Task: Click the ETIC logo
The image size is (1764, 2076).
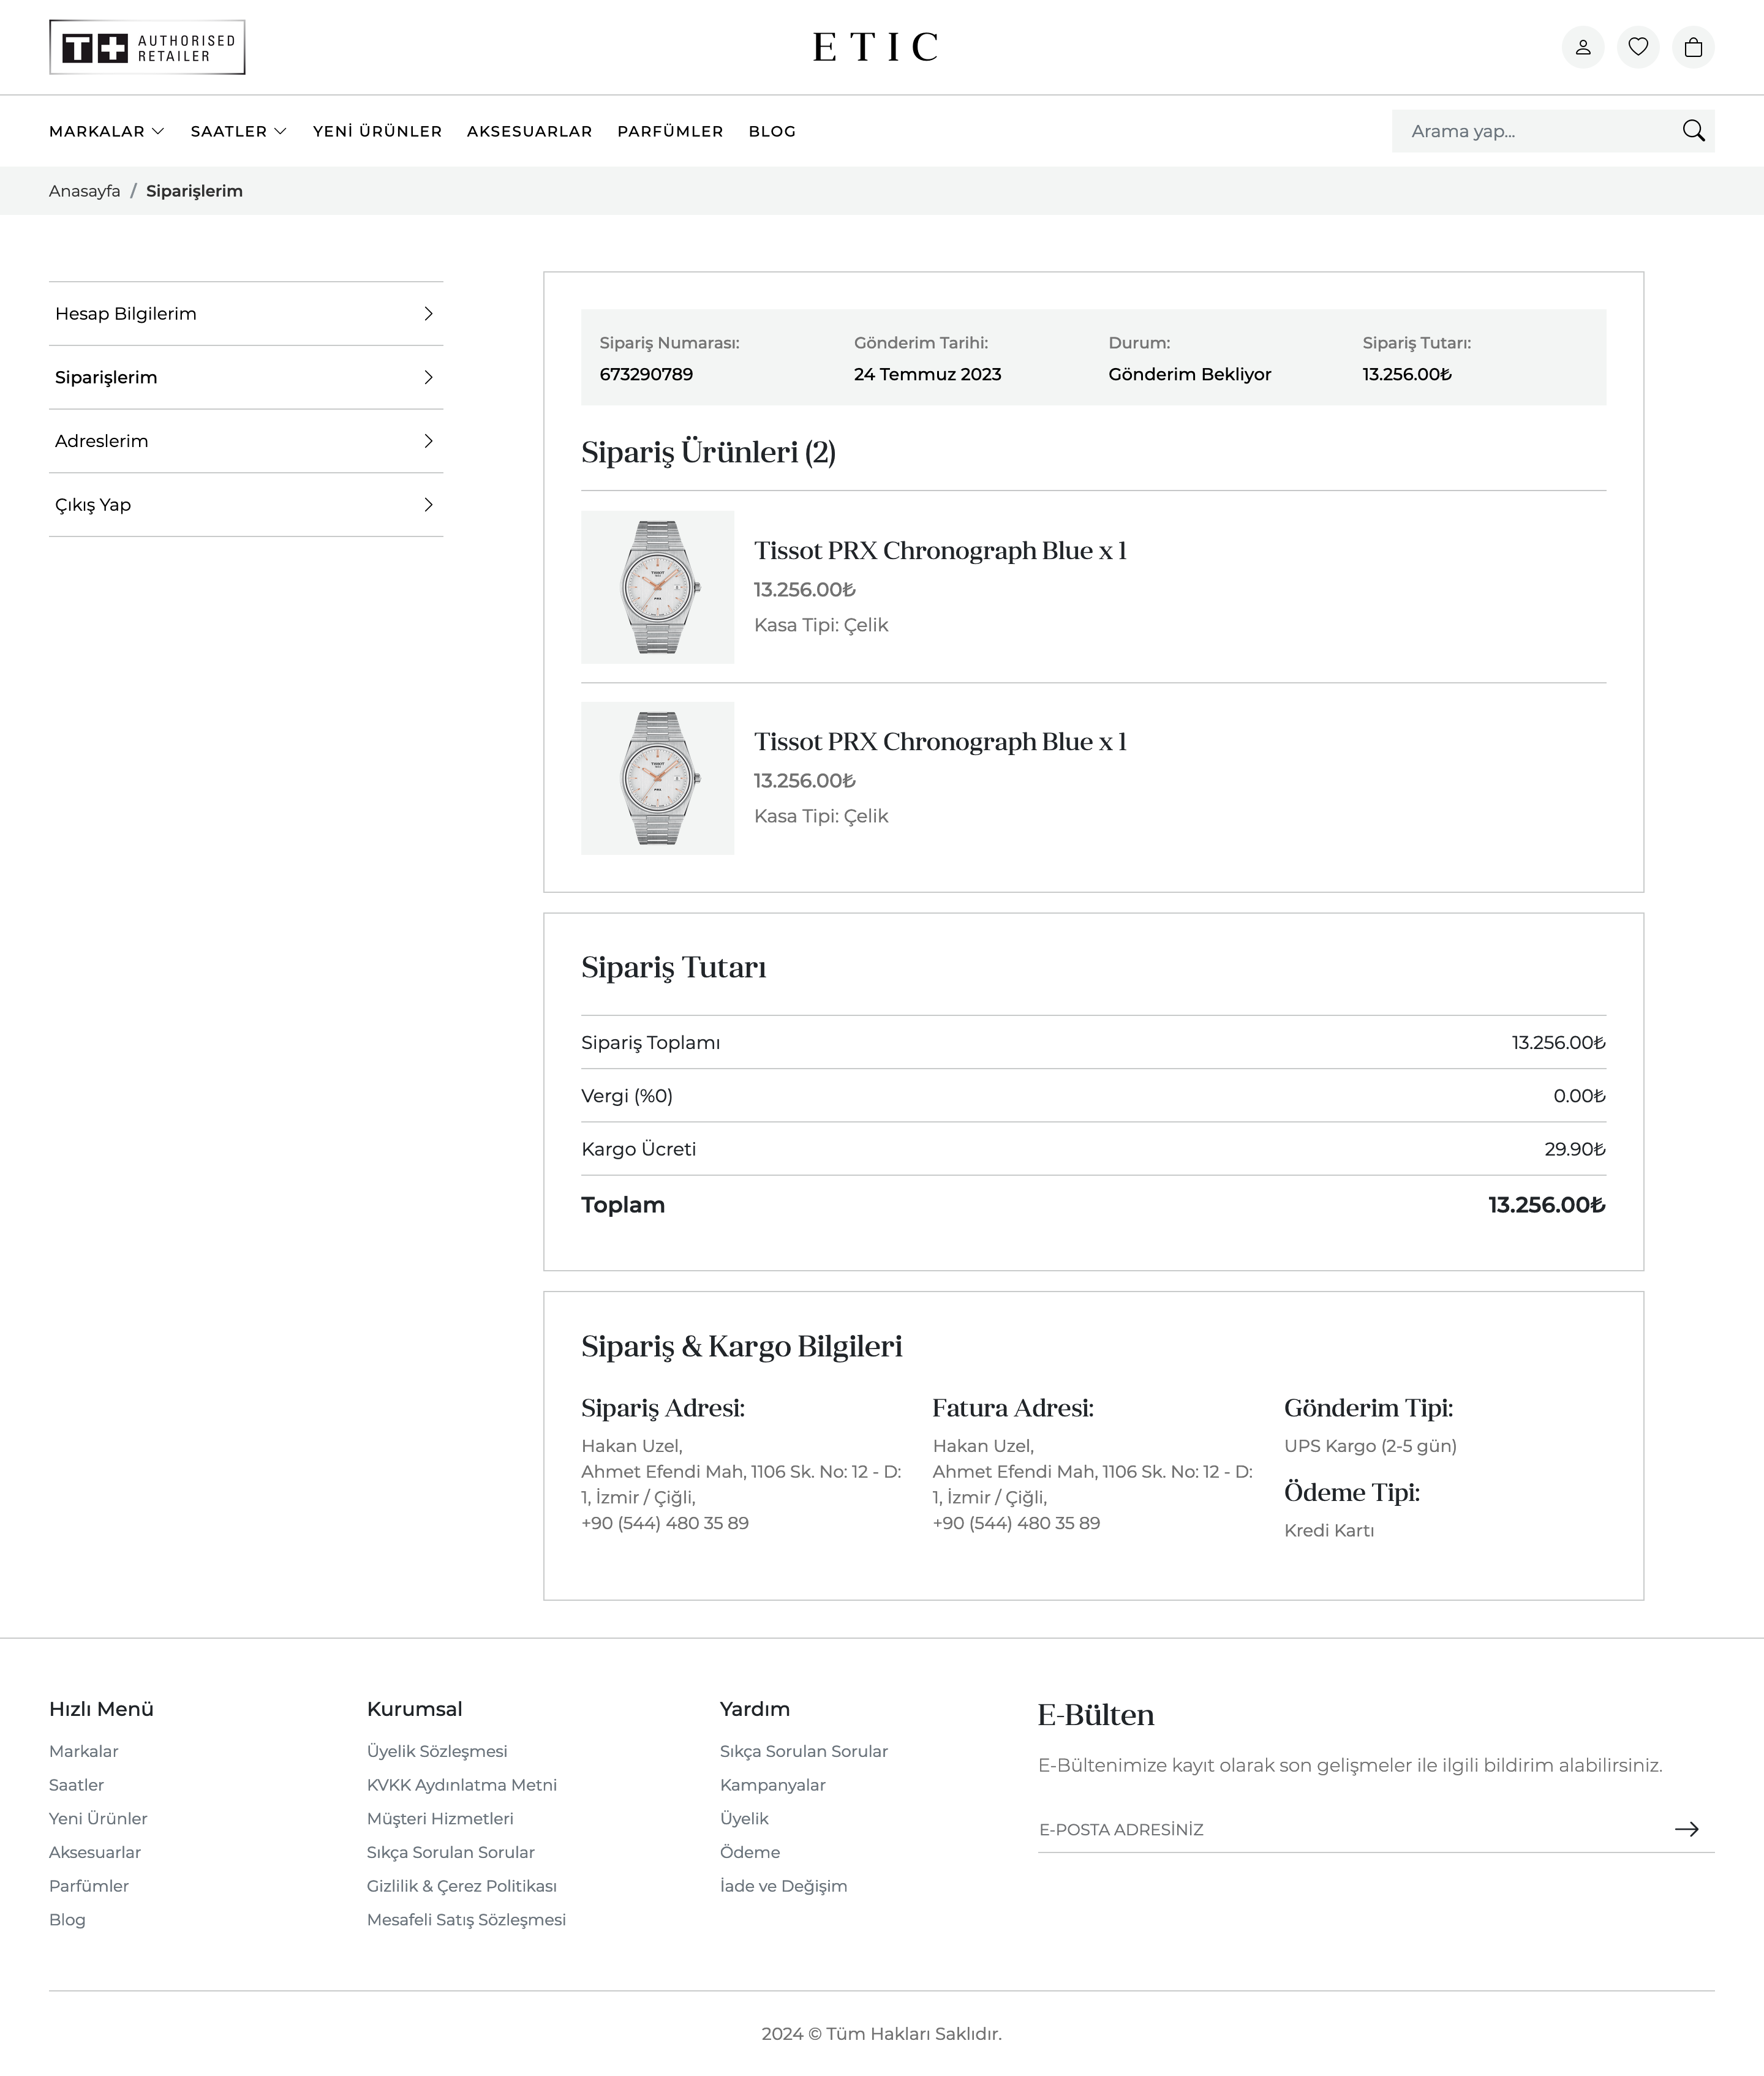Action: 875,47
